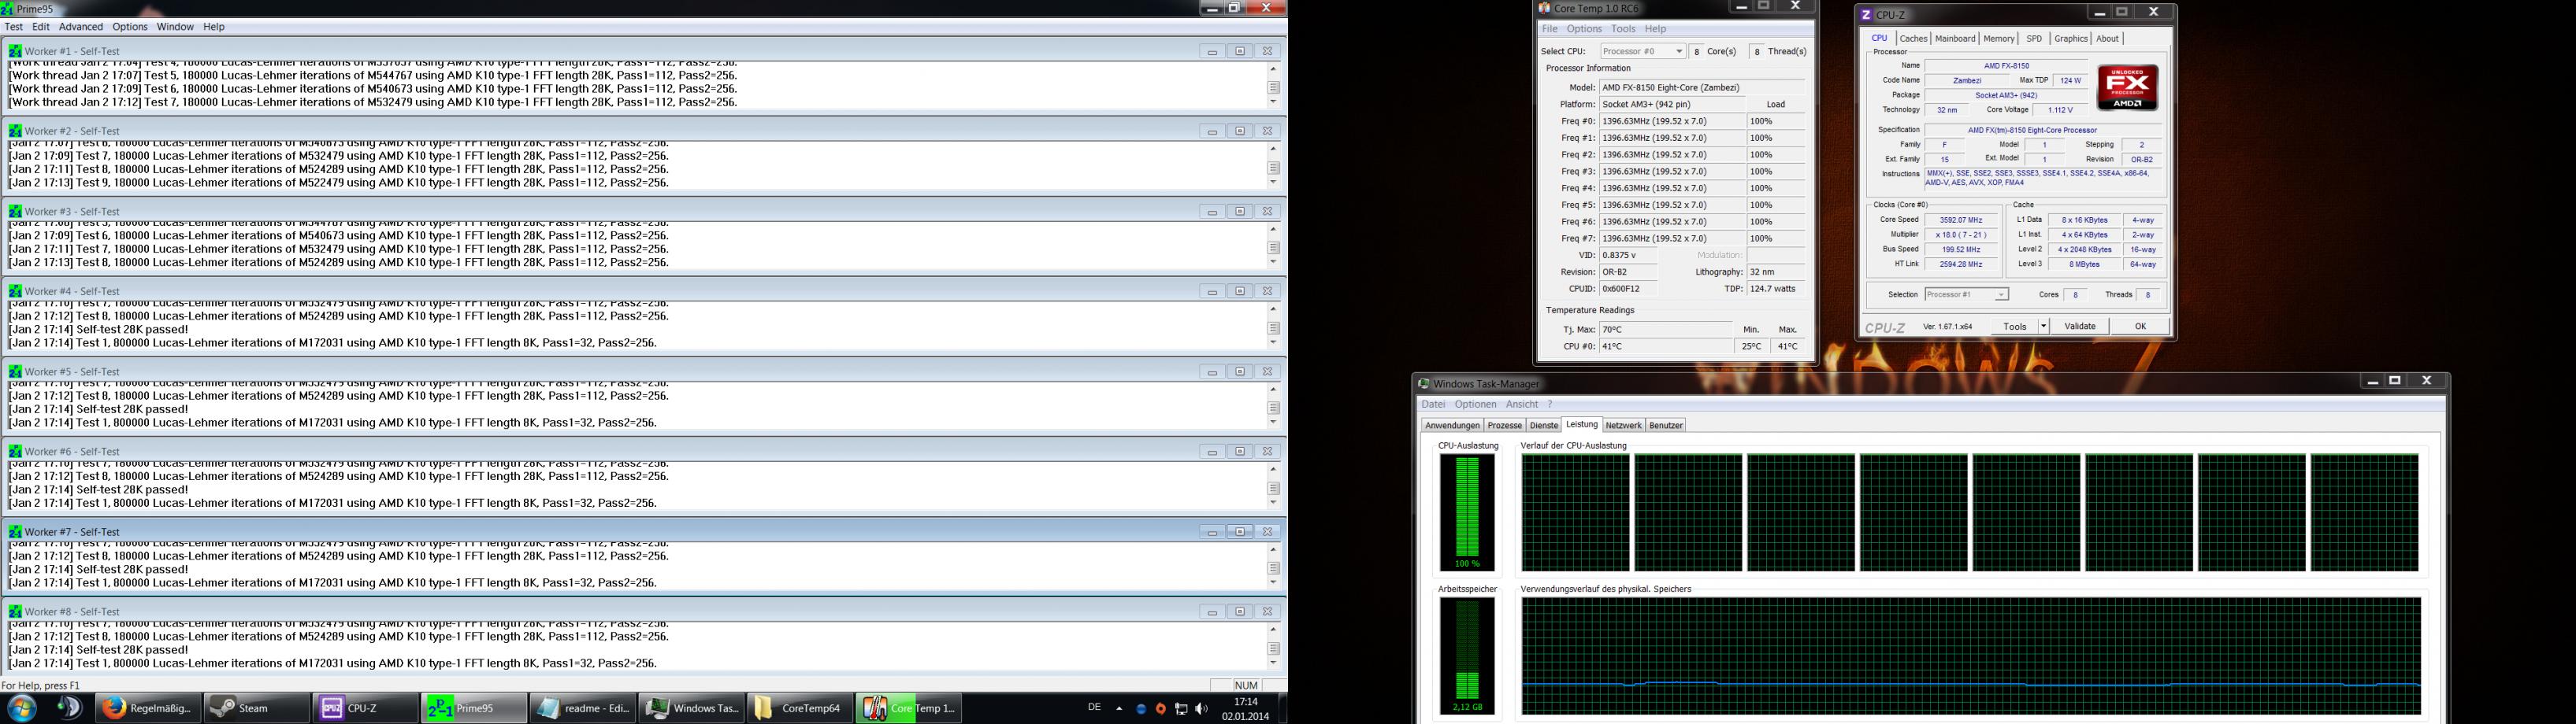Click the CPU-Z title bar Z icon

tap(1866, 15)
